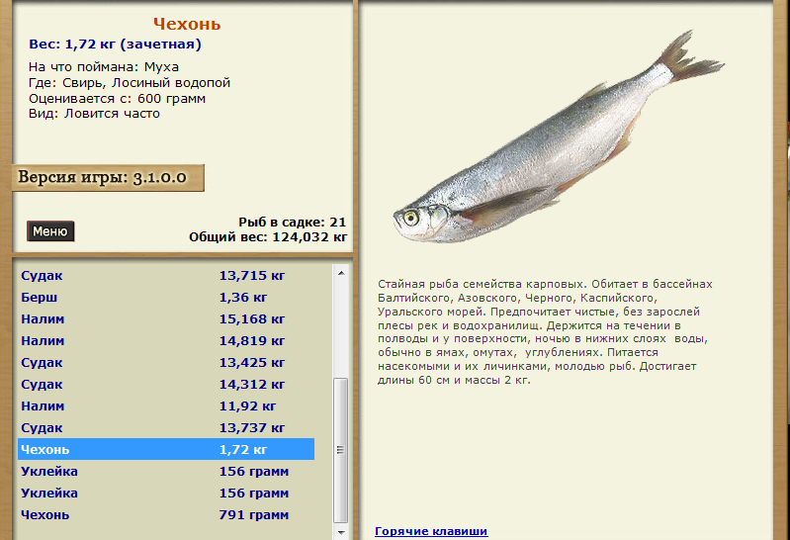Viewport: 790px width, 540px height.
Task: Click the Версия игры 3.1.0.0 plaque
Action: (107, 178)
